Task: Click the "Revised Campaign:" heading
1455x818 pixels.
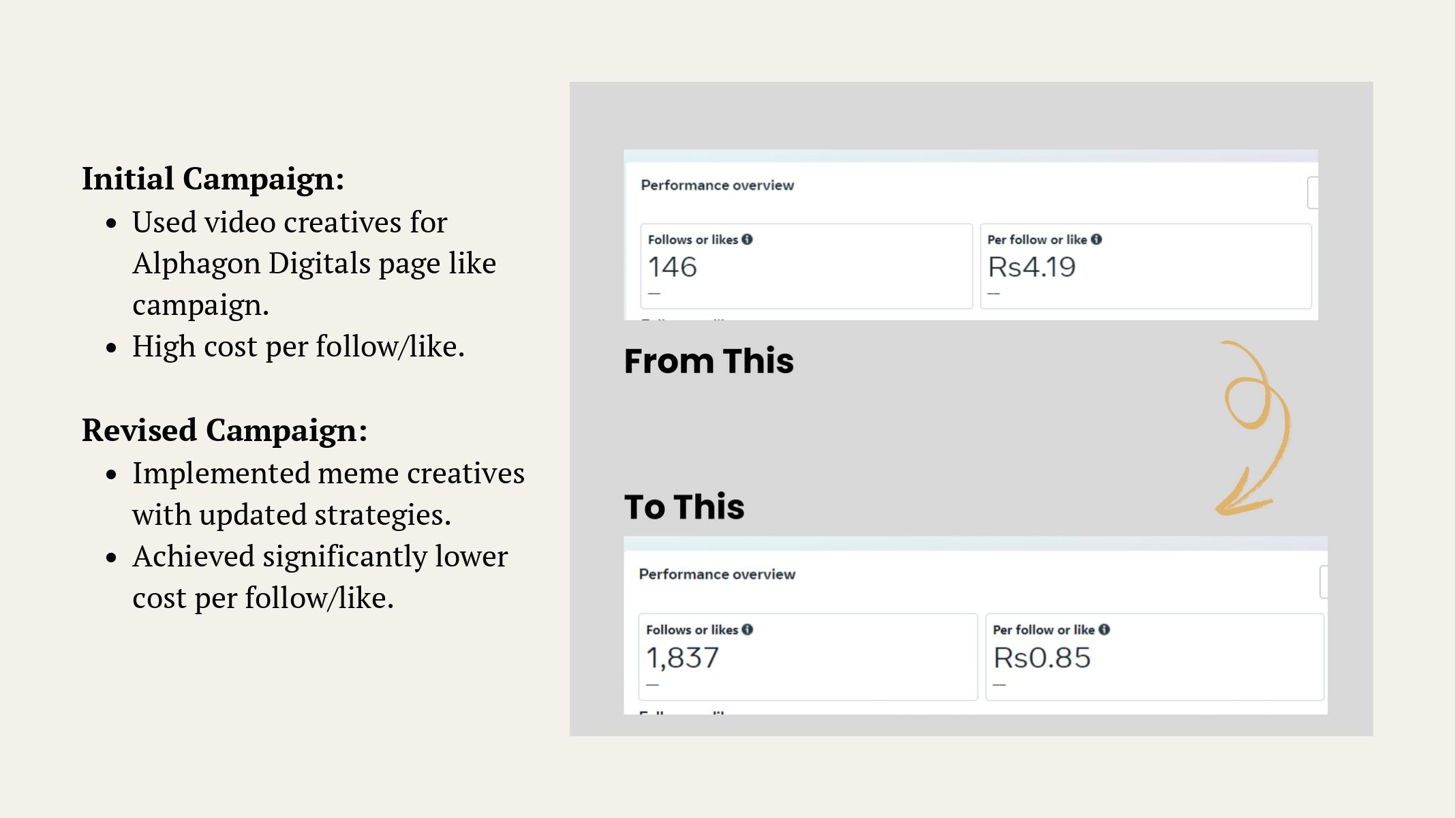Action: tap(224, 430)
